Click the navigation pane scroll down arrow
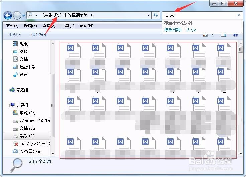246x177 pixels. 53,154
